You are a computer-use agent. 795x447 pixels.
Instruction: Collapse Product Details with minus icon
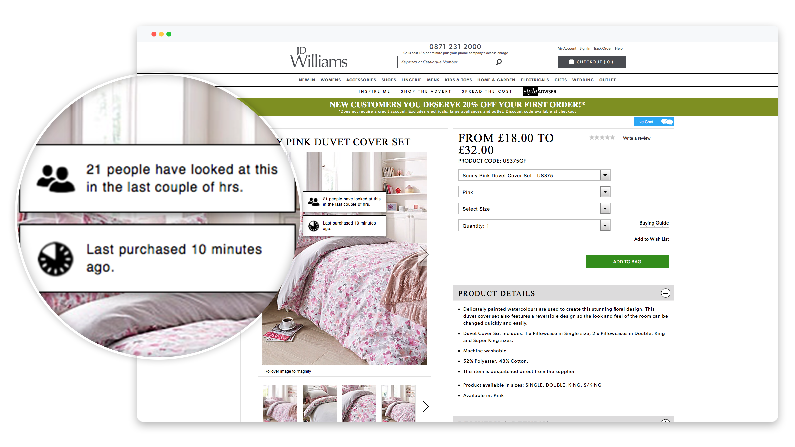tap(665, 293)
